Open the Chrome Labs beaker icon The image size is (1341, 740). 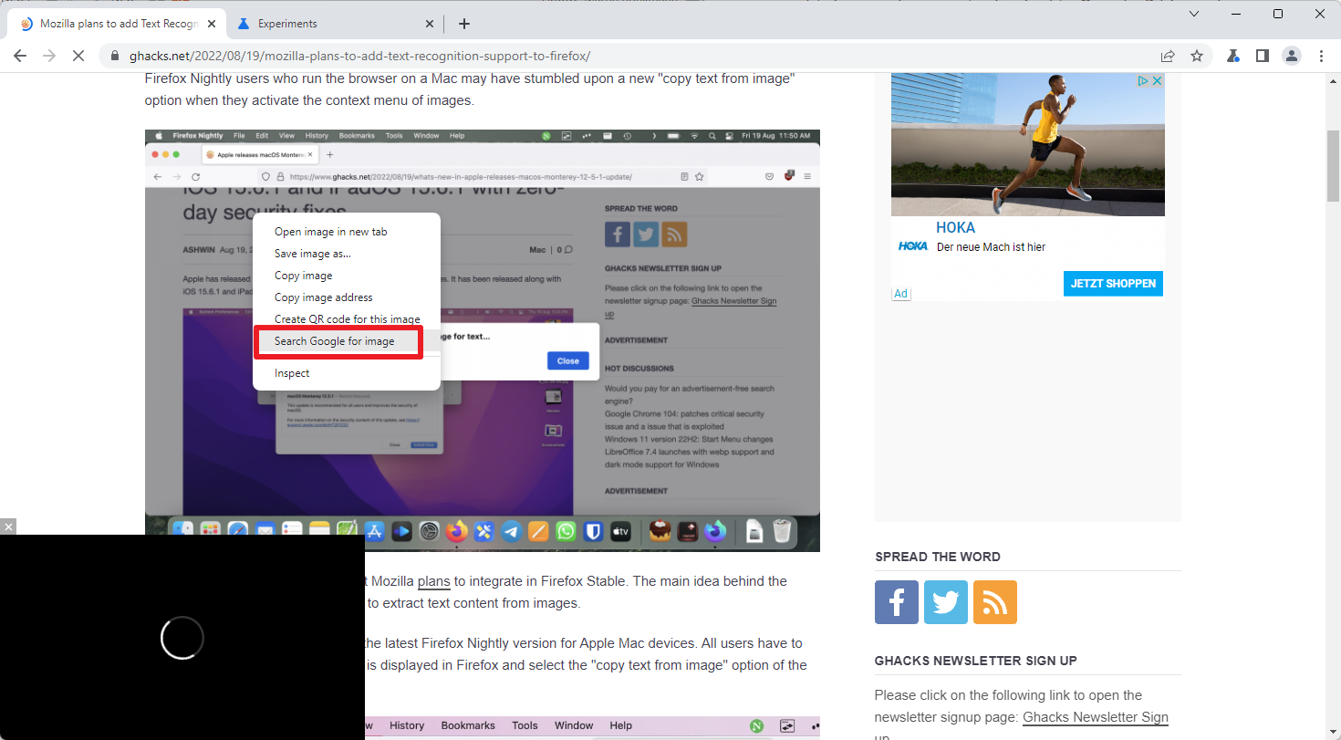point(1233,56)
